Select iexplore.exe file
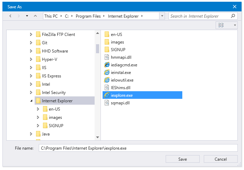Viewport: 244px width, 170px height. pos(142,95)
